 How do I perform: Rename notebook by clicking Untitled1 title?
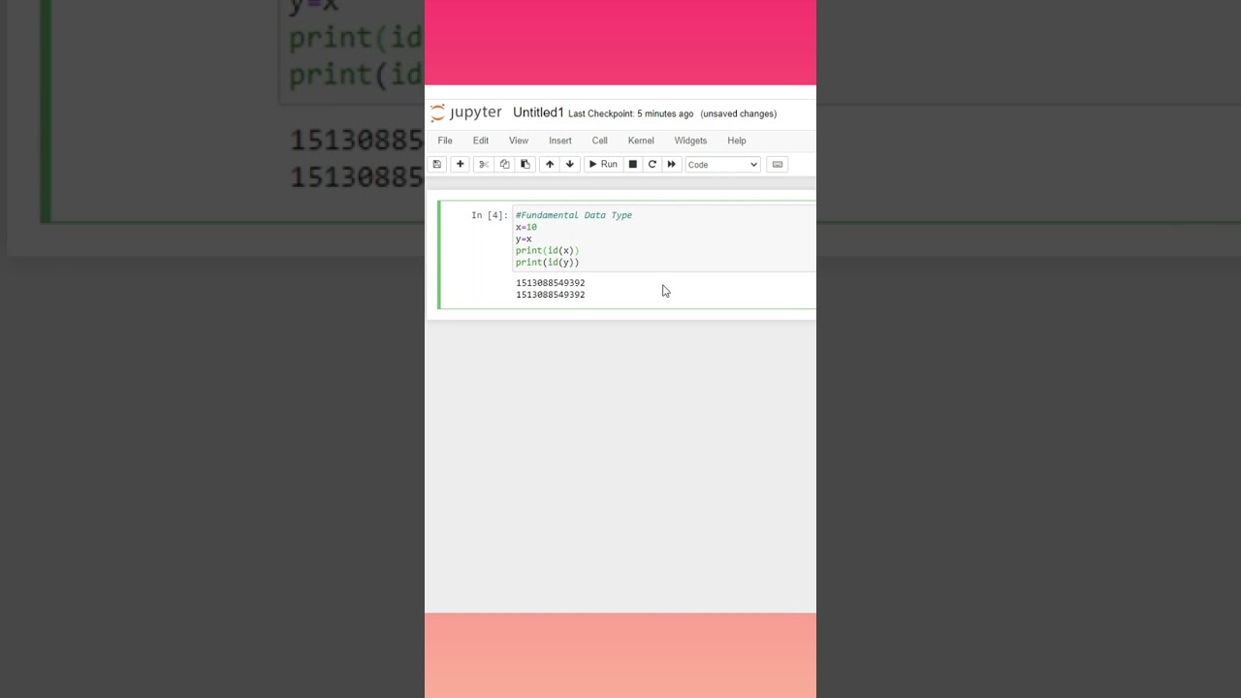point(538,112)
